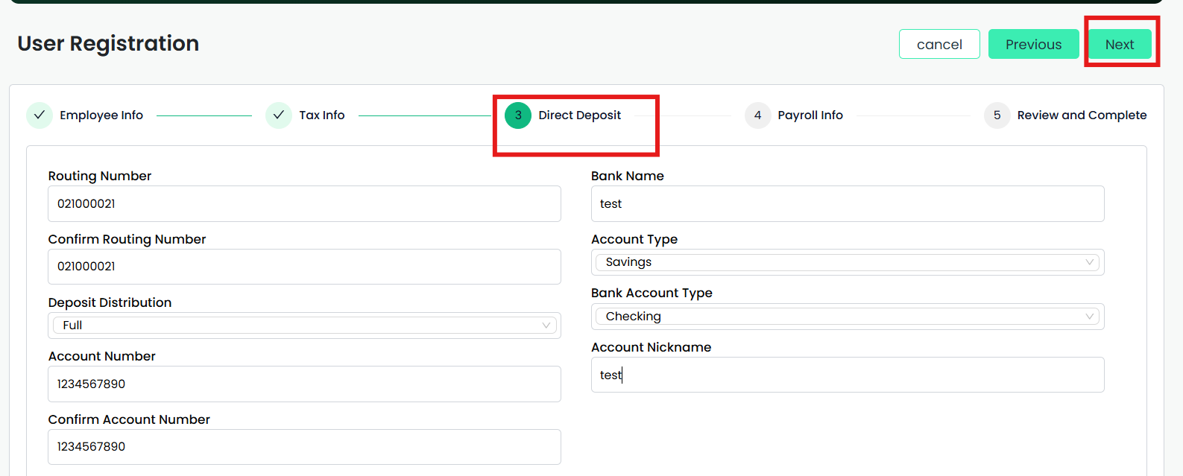Click the Bank Account Type chevron arrow
Image resolution: width=1183 pixels, height=476 pixels.
point(1090,317)
